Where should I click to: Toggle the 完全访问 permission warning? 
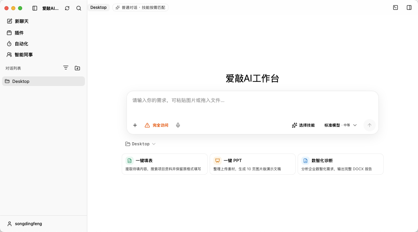click(x=156, y=125)
